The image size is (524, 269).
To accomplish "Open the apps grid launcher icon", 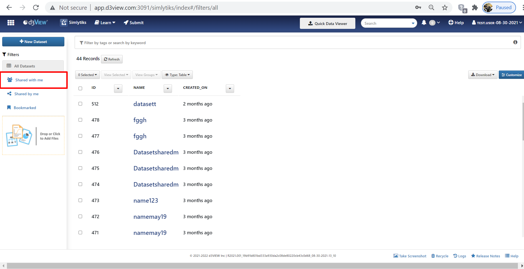I will 11,23.
